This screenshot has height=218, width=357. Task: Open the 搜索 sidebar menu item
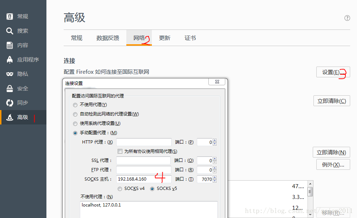[23, 31]
